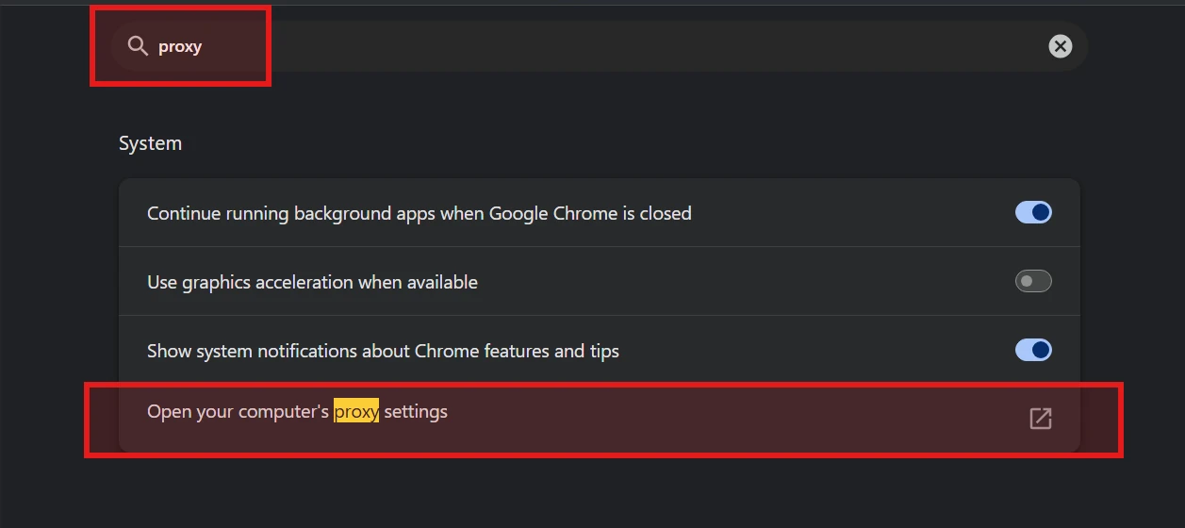Image resolution: width=1185 pixels, height=528 pixels.
Task: Click the System section heading
Action: tap(150, 143)
